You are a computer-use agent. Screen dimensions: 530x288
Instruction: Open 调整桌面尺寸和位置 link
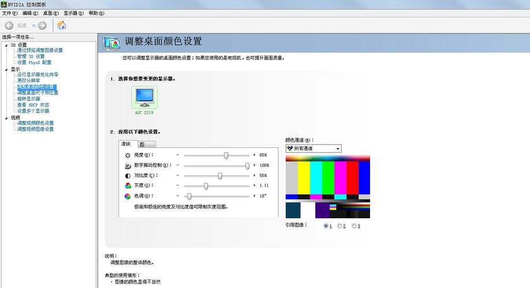click(38, 93)
